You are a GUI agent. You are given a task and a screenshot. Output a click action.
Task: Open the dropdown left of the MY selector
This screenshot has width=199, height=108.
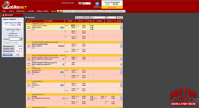coord(98,18)
